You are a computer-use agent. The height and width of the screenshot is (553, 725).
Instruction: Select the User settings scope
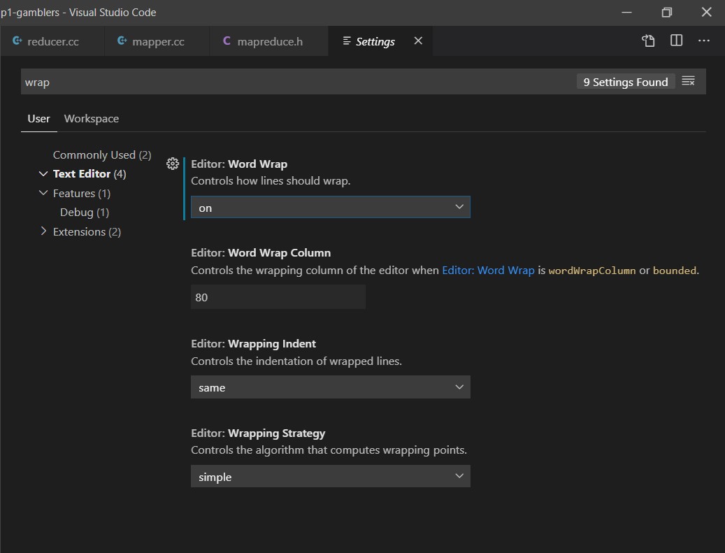(38, 119)
